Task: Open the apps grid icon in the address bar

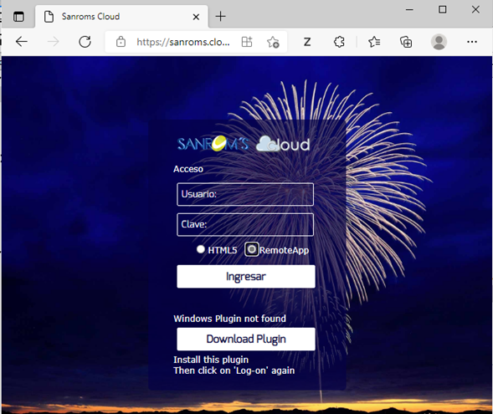Action: coord(247,42)
